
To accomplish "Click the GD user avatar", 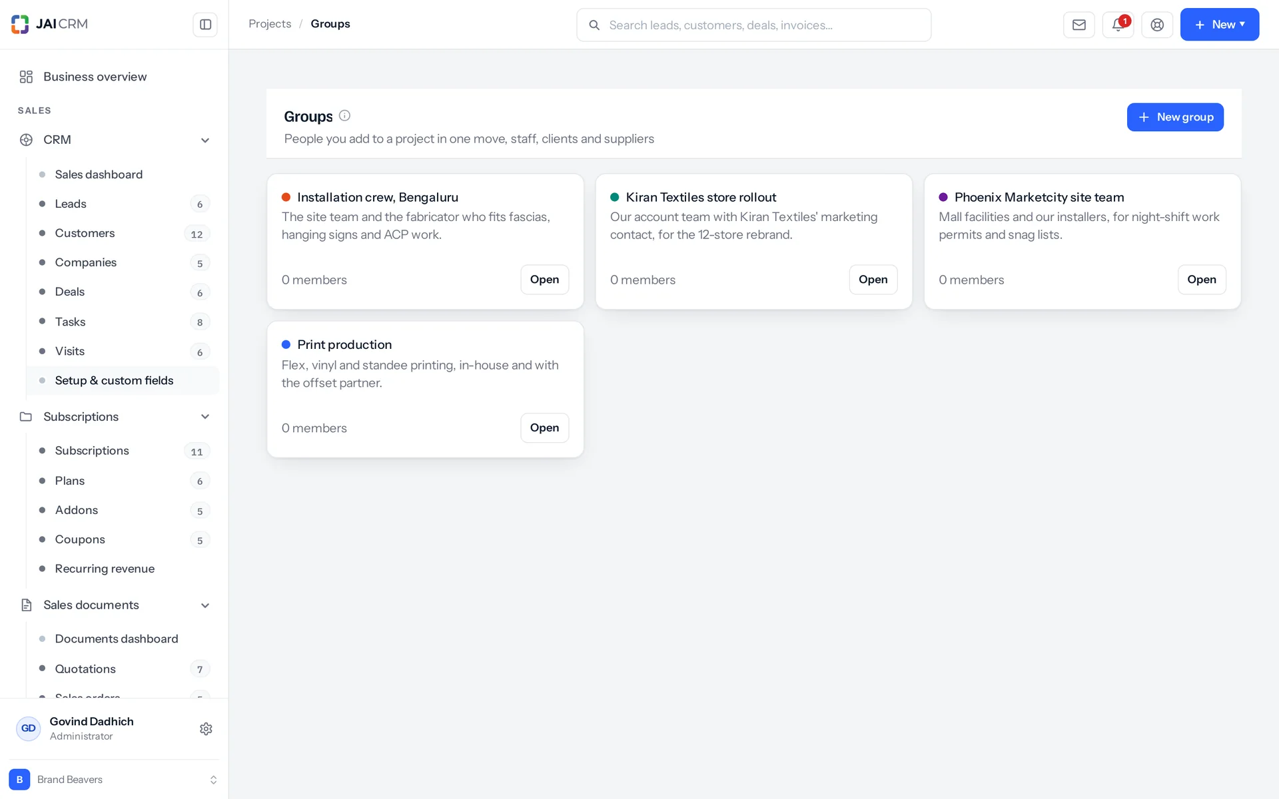I will point(28,728).
